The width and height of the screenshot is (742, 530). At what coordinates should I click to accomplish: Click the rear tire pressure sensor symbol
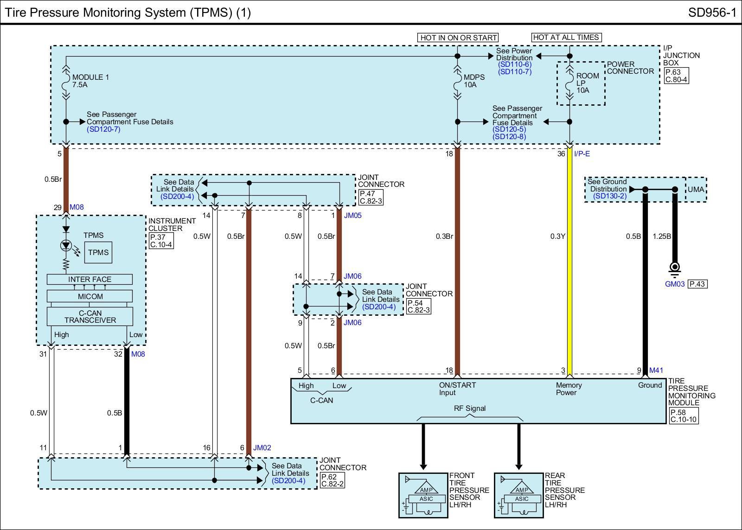coord(519,495)
